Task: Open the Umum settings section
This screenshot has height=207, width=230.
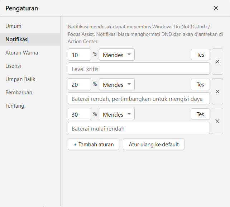Action: (30, 26)
